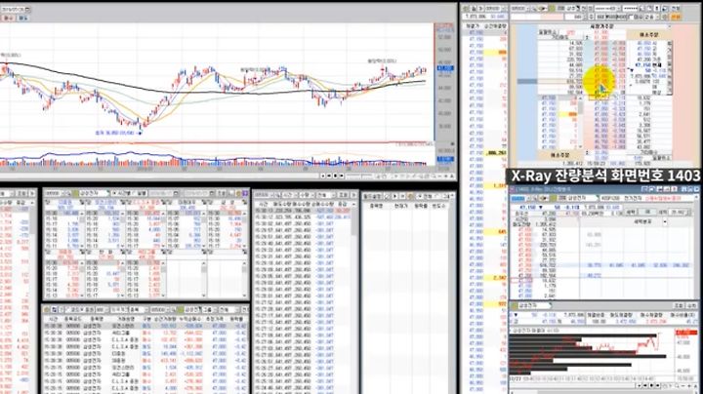Screen dimensions: 703x394
Task: Click the 조회 button in the bottom-right volume window
Action: tap(679, 306)
